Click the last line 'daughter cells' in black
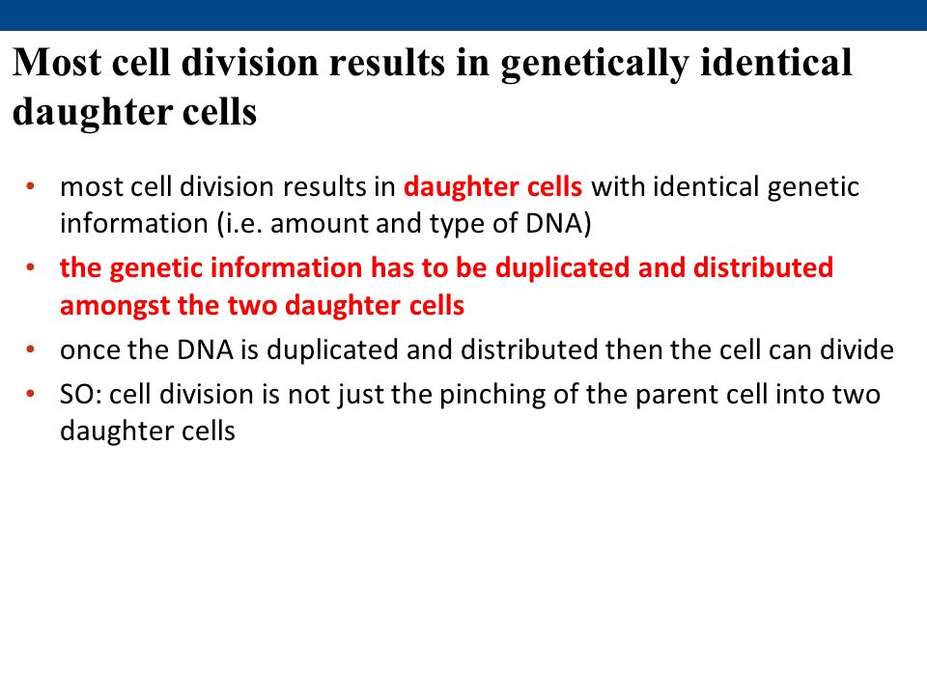The image size is (927, 695). [148, 431]
